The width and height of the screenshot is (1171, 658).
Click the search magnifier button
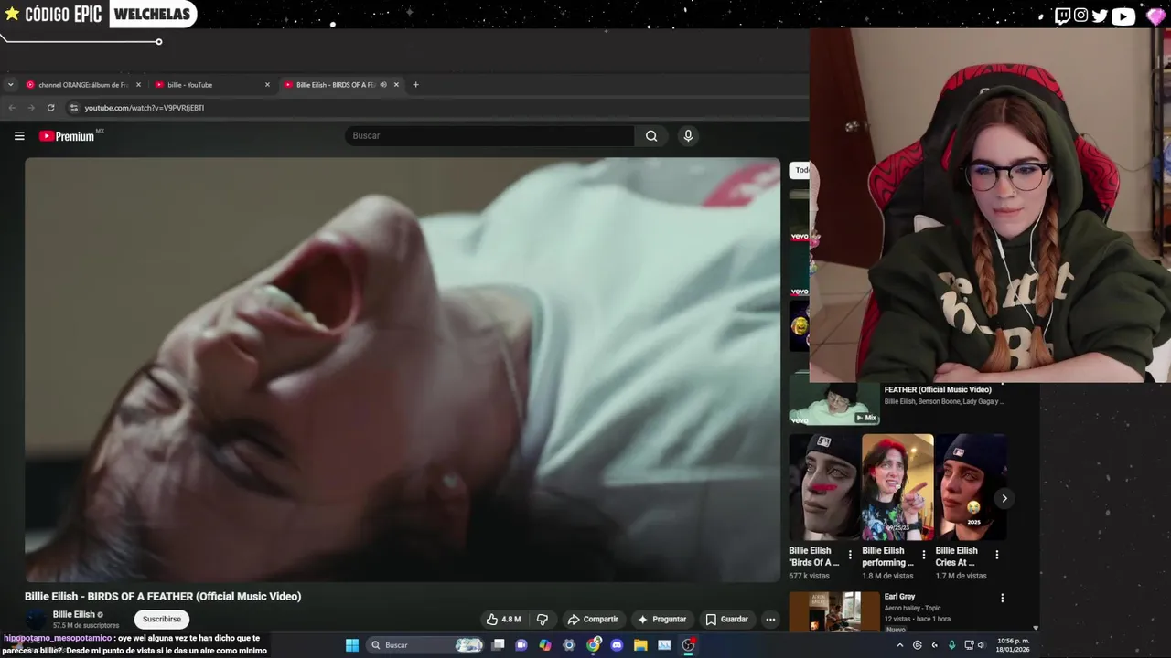(x=651, y=136)
